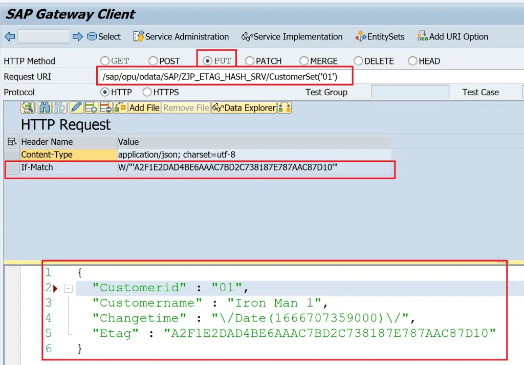
Task: Click the icon right of Data Explorer
Action: click(x=285, y=108)
